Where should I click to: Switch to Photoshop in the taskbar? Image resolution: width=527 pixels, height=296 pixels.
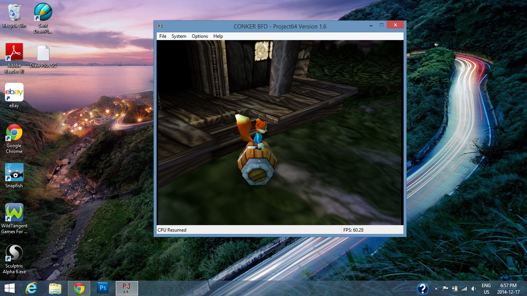pyautogui.click(x=103, y=288)
